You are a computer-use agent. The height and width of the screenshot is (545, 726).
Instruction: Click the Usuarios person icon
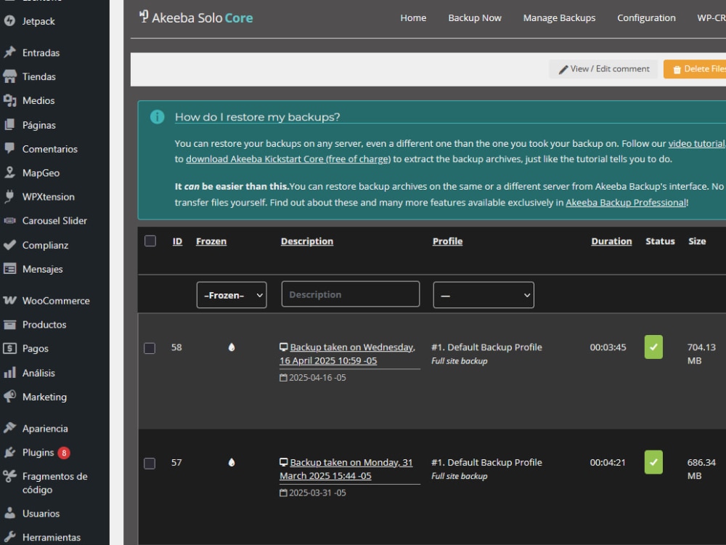(x=9, y=513)
